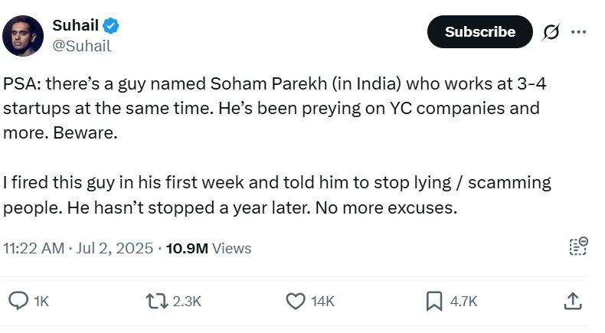Screen dimensions: 605x333
Task: Click the 4.7K bookmarks count
Action: [x=463, y=302]
